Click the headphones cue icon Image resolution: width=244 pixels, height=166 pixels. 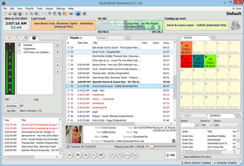pos(236,25)
